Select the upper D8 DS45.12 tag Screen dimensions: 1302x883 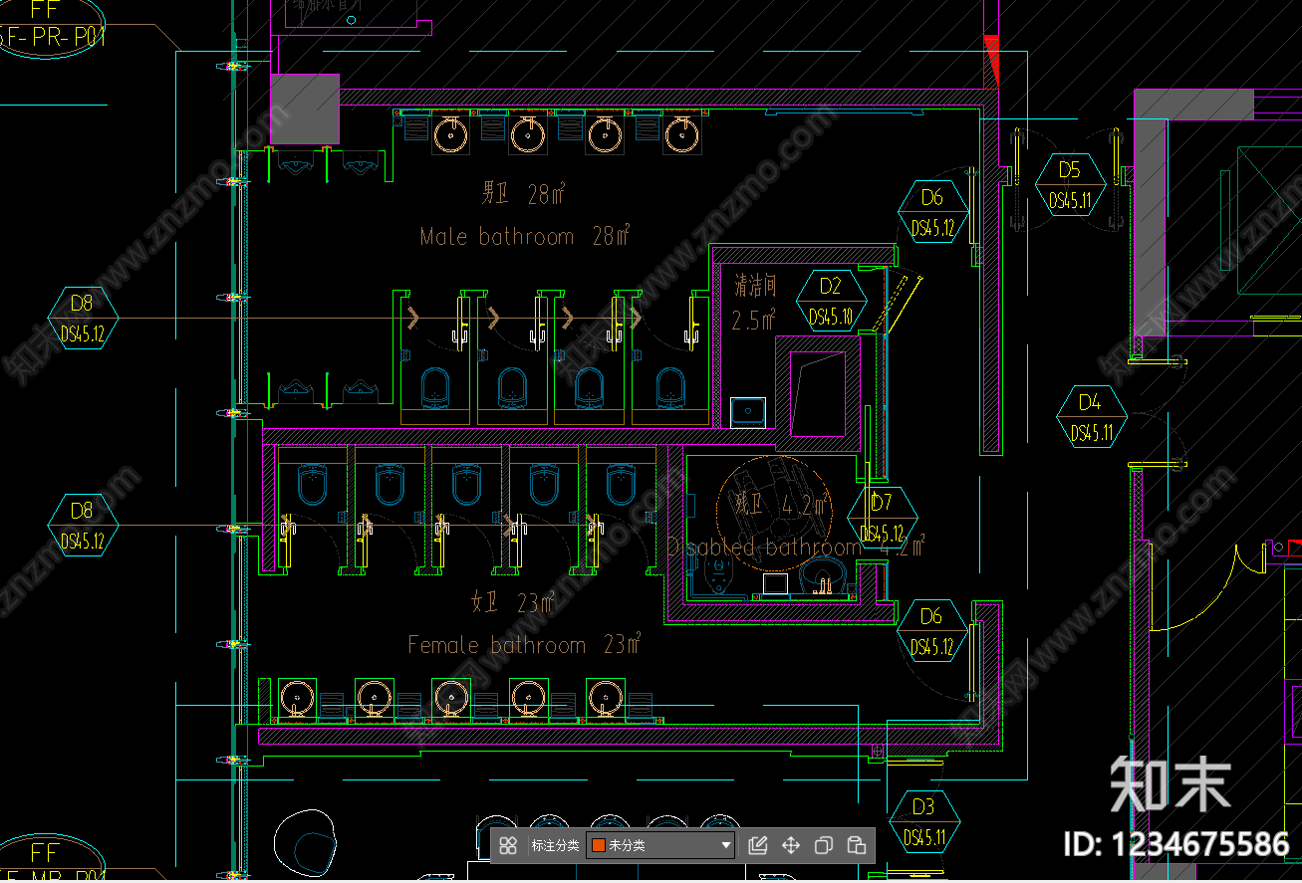[x=82, y=318]
